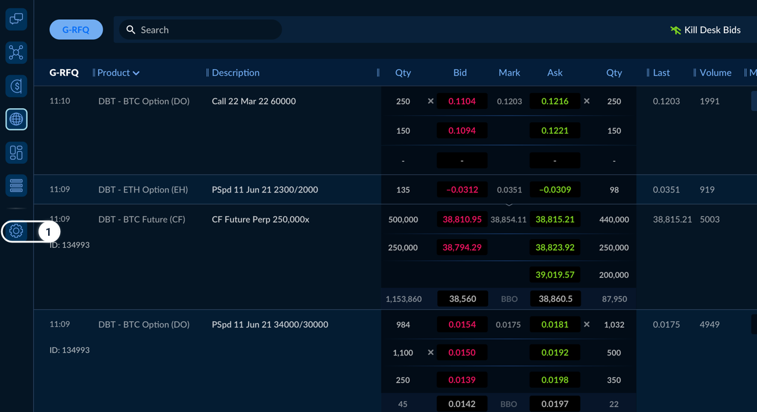The width and height of the screenshot is (757, 412).
Task: Select the Call 22 Mar 22 60000 row description
Action: (253, 101)
